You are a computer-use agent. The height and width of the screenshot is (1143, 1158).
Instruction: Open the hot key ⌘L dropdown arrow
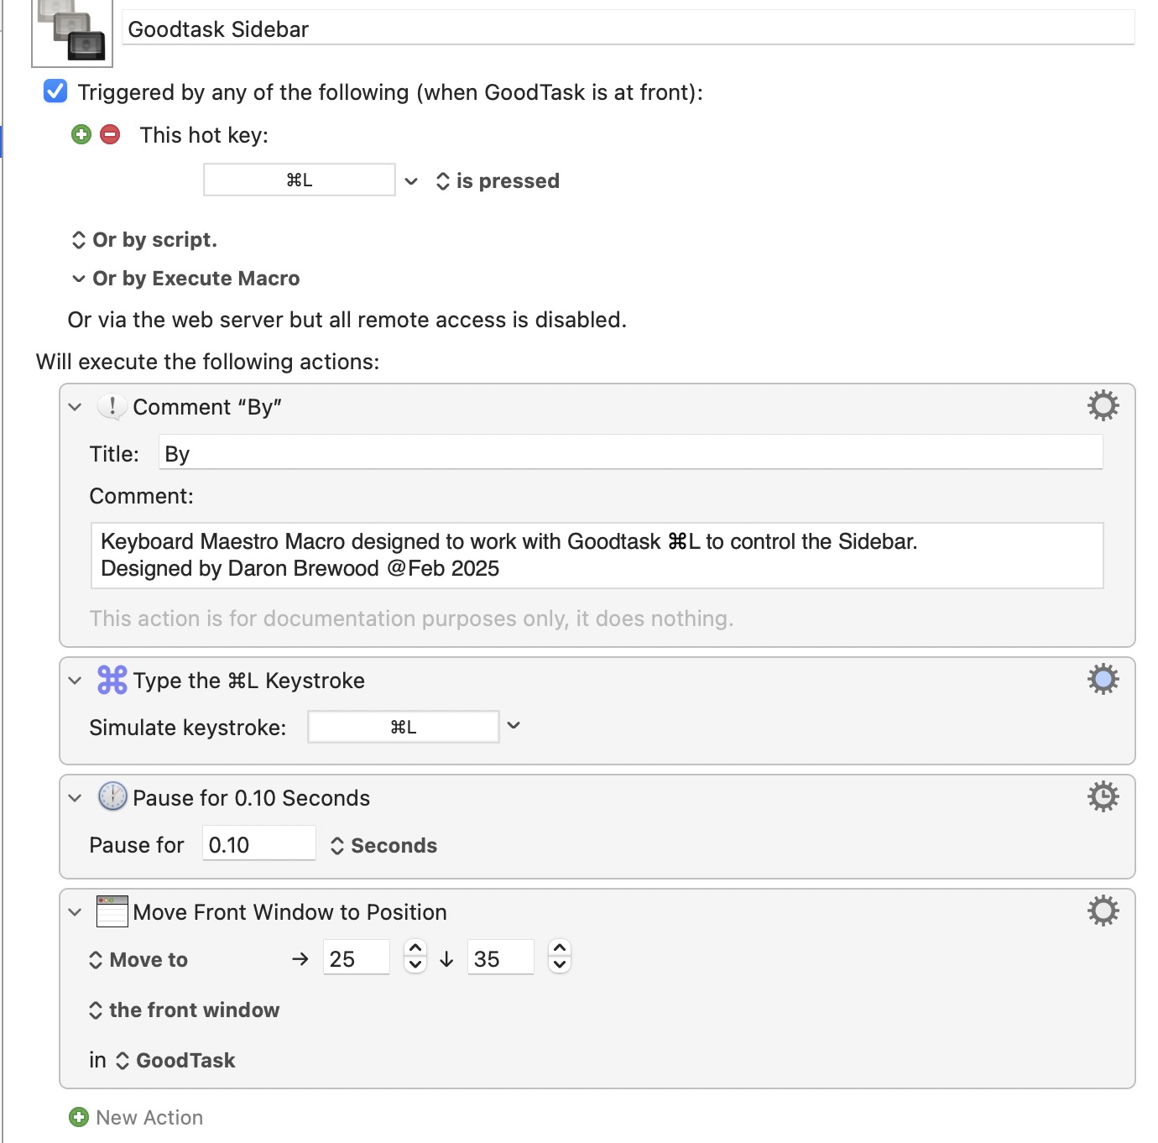[411, 181]
